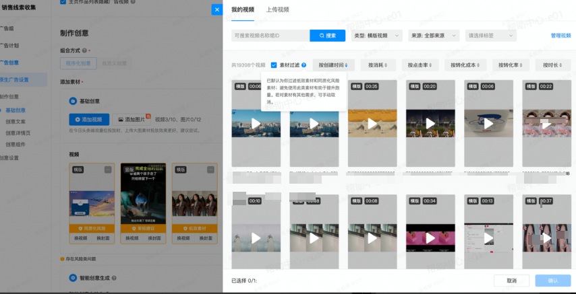
Task: Click the shield icon on 低效素材 label
Action: (185, 228)
